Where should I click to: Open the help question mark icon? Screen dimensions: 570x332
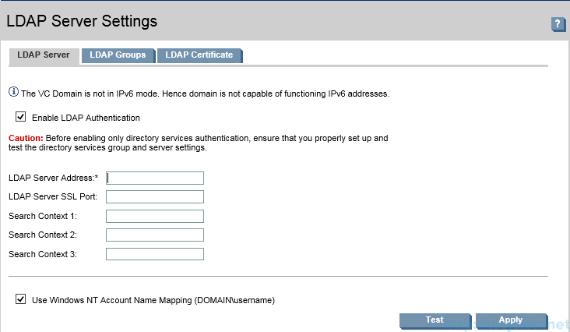click(x=558, y=24)
